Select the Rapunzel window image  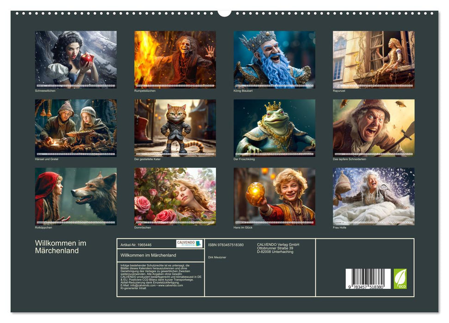click(374, 59)
